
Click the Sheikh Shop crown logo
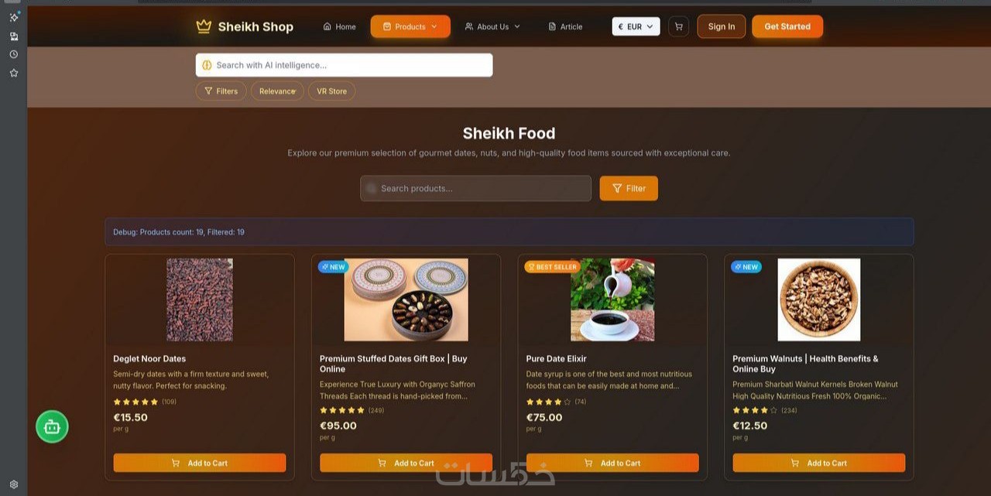point(204,26)
